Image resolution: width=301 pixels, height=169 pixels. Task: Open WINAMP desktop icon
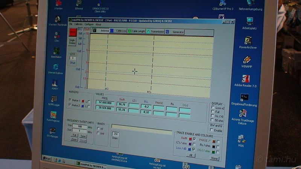point(246,60)
